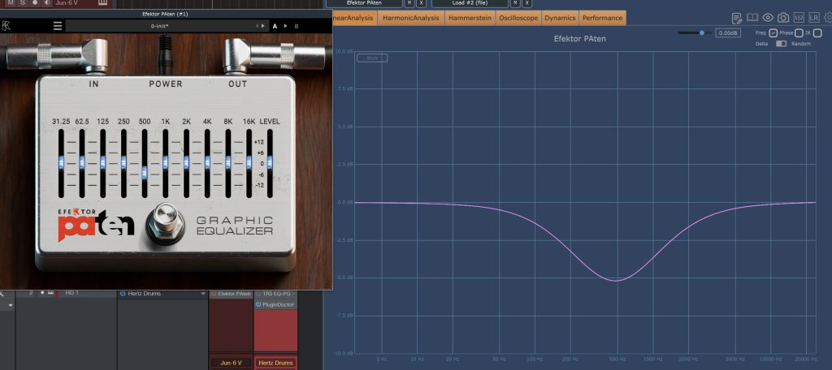Open the manual book icon
This screenshot has height=370, width=832.
coord(752,17)
